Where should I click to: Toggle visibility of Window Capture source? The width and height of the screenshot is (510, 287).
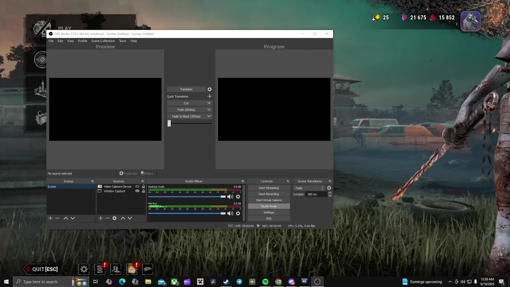tap(137, 191)
